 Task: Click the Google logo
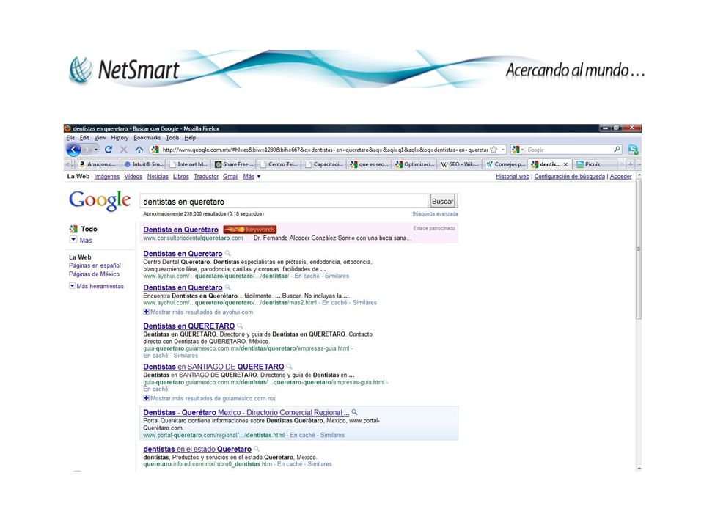(100, 200)
